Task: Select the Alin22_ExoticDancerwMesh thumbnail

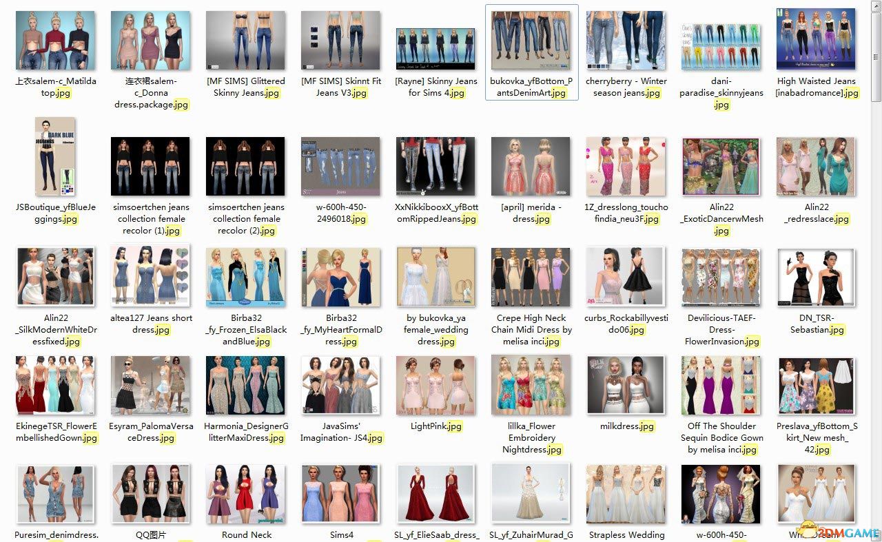Action: [x=721, y=166]
